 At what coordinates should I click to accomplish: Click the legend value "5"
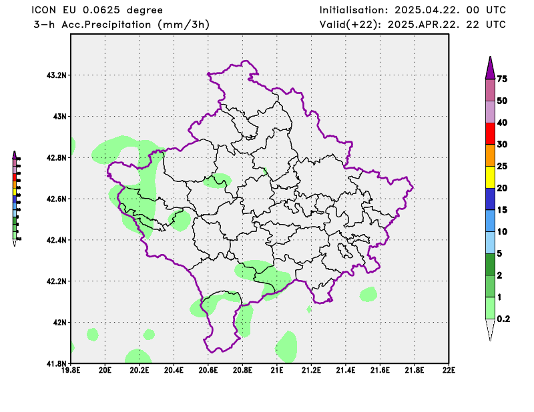pos(499,253)
